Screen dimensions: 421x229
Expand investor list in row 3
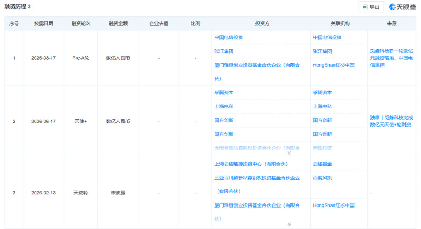tap(289, 224)
